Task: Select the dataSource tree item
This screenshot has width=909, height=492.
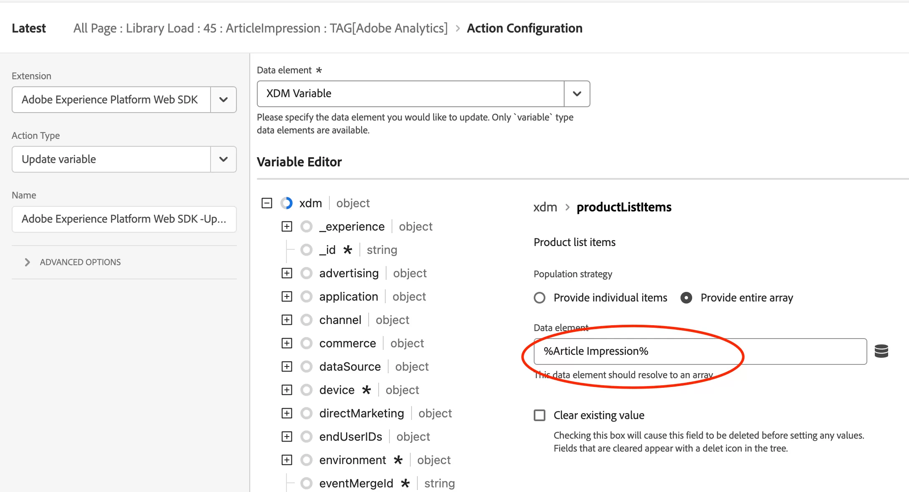Action: [350, 366]
